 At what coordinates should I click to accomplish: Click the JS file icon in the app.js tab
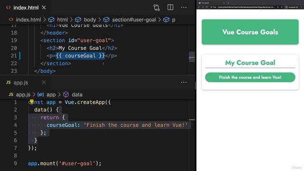(x=9, y=82)
